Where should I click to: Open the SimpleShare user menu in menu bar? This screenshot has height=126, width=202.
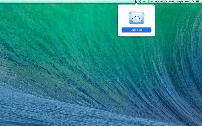183,2
